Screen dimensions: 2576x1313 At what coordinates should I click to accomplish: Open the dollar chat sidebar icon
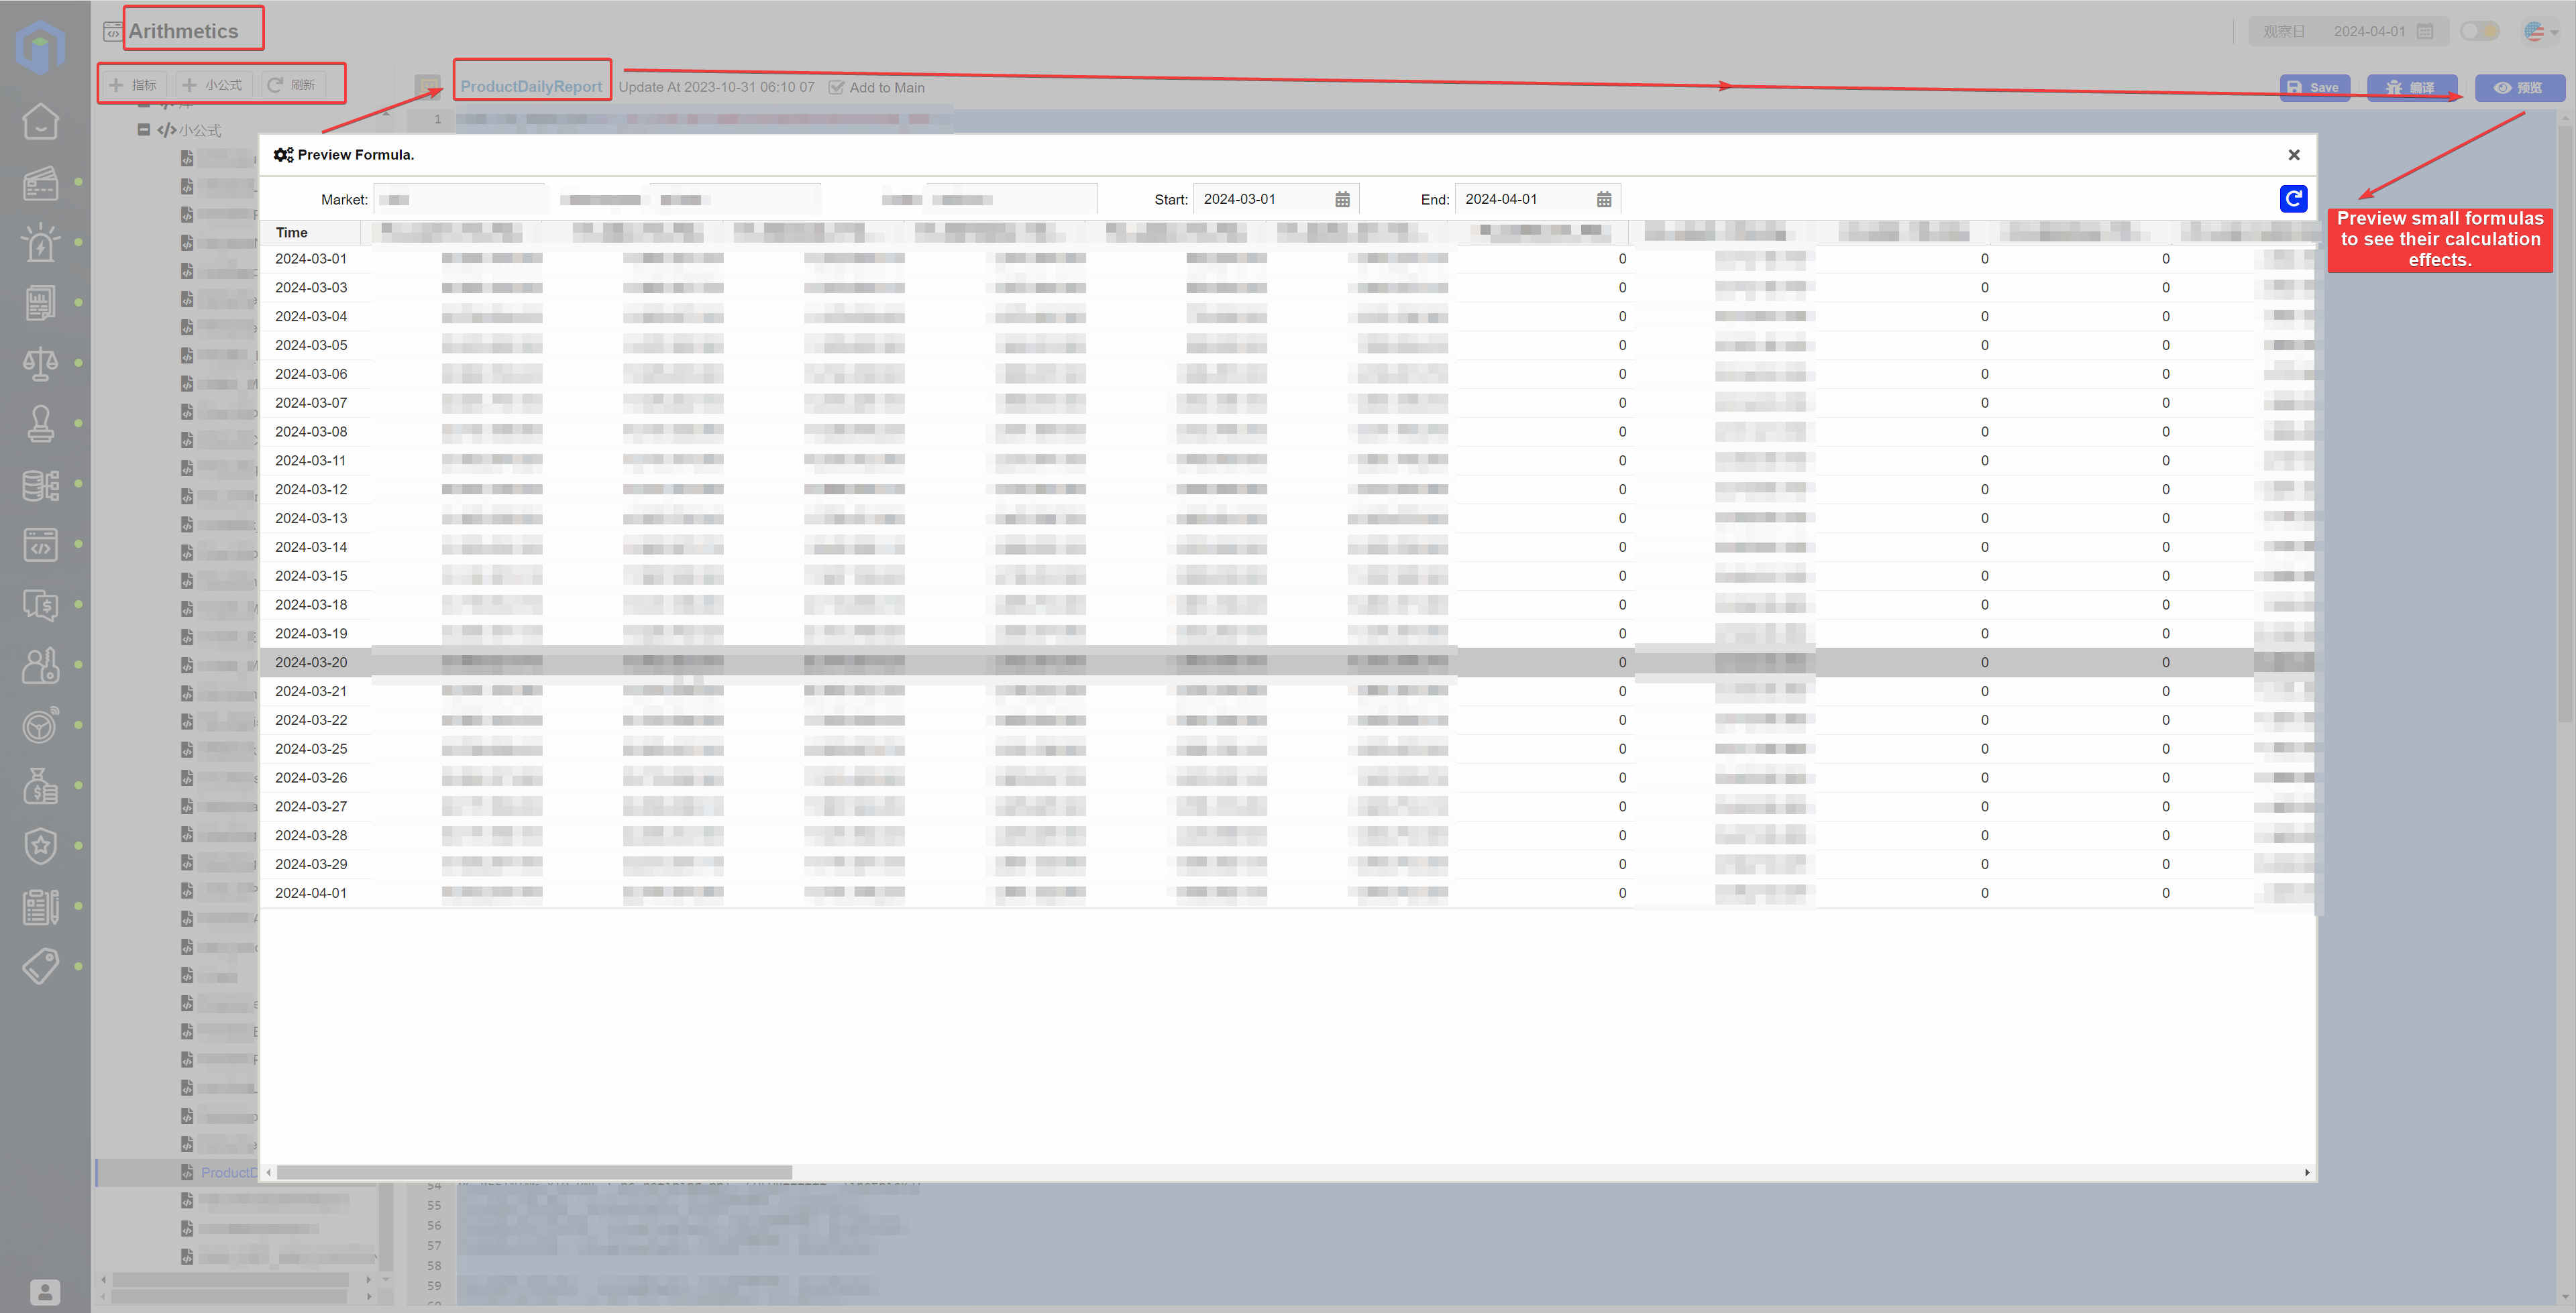point(40,605)
